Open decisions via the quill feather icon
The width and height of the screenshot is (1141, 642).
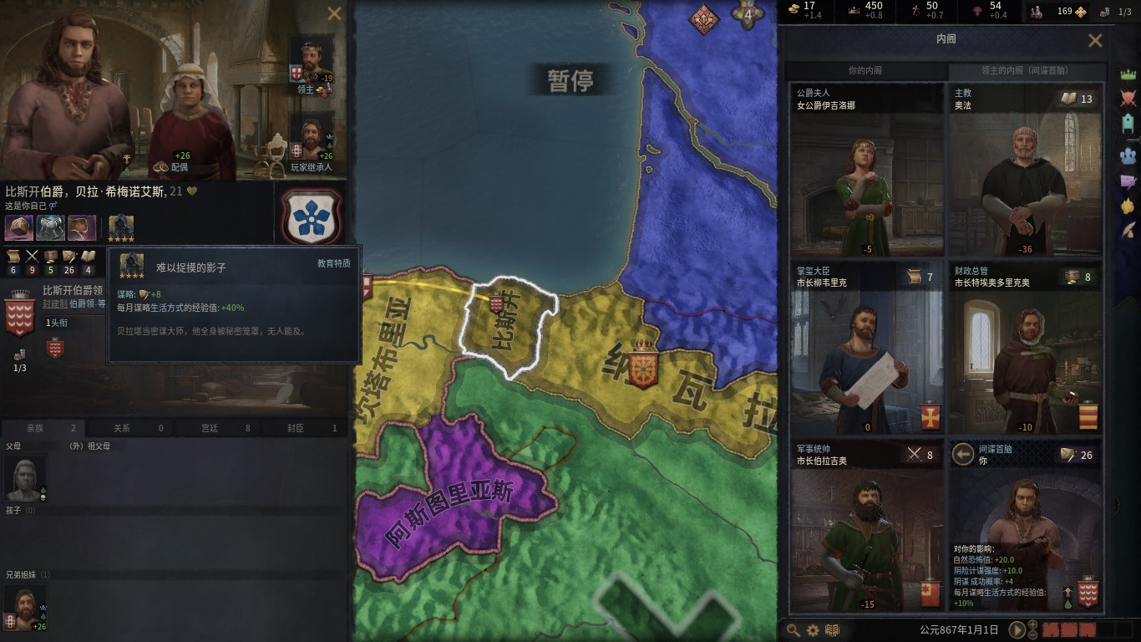(1128, 228)
